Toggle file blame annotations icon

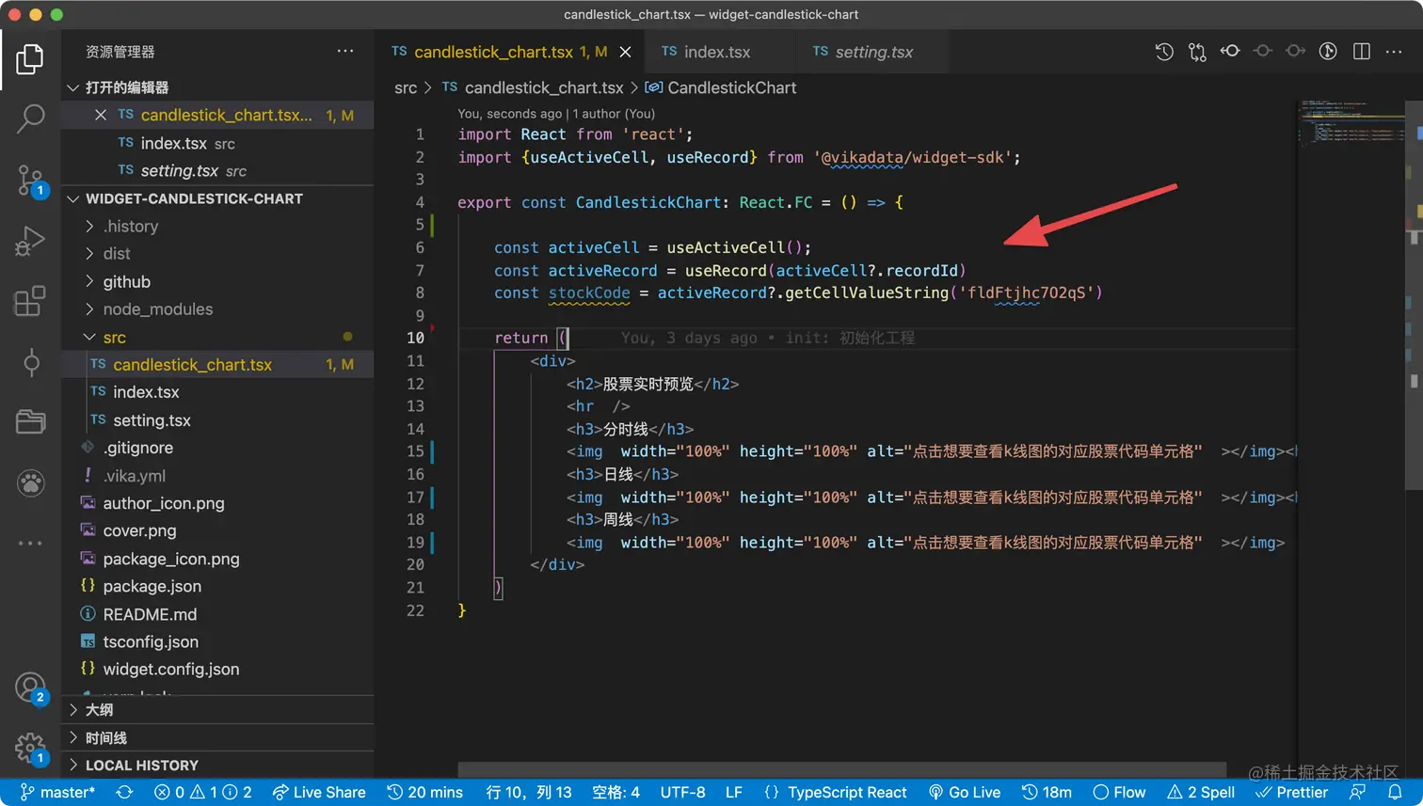click(1328, 52)
